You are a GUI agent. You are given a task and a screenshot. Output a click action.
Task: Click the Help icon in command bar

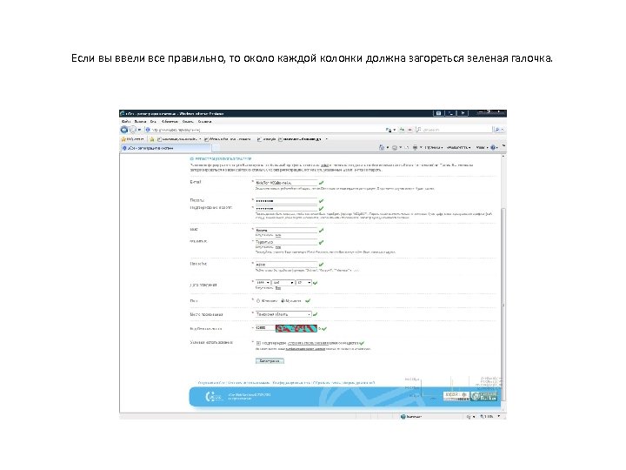point(494,147)
